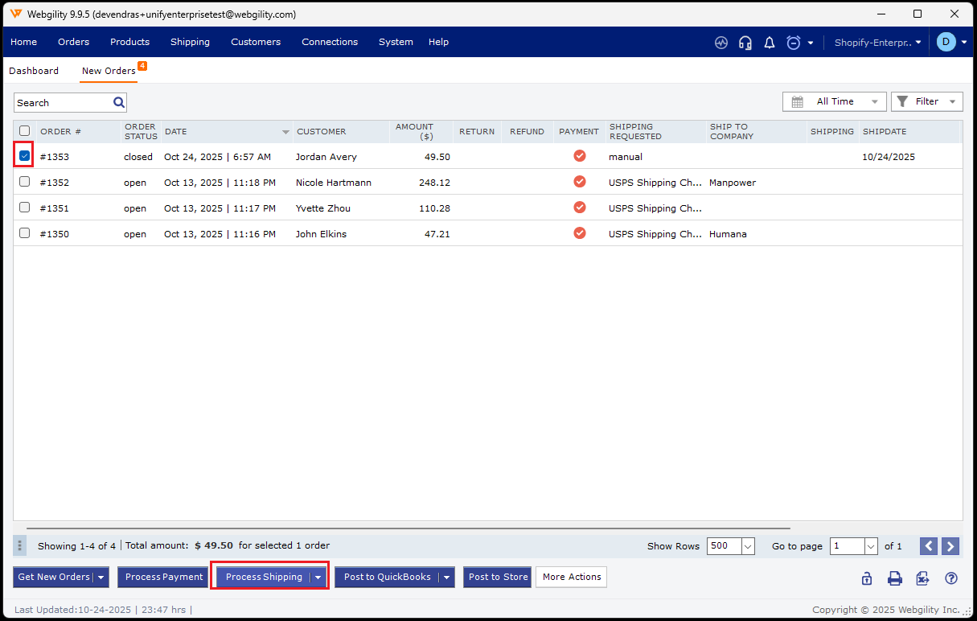Toggle the select-all header checkbox
Screen dimensions: 977x621
(x=24, y=131)
